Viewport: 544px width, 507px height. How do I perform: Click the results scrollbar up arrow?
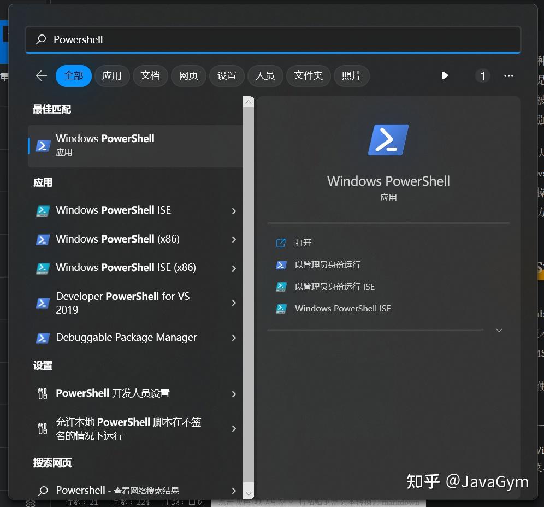pos(249,102)
